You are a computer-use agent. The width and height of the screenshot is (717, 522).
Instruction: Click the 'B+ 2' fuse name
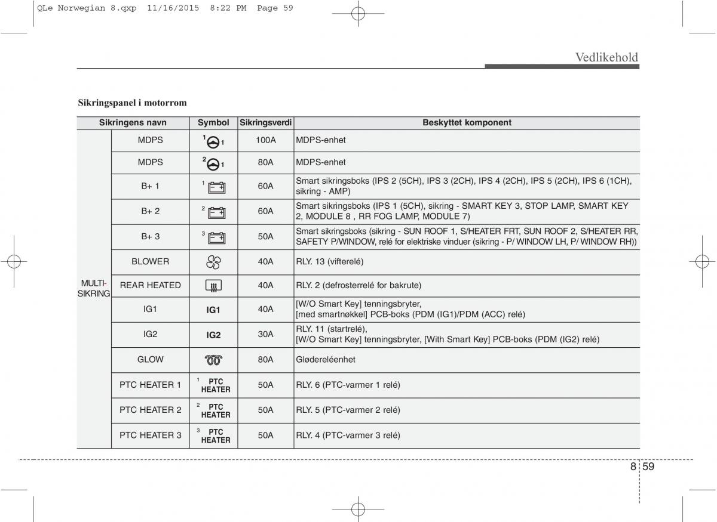[151, 211]
